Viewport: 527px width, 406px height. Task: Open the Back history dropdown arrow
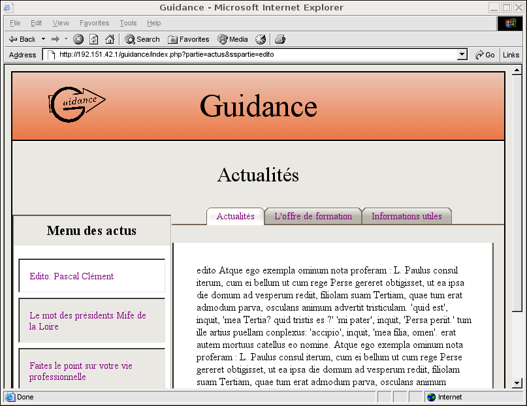tap(43, 39)
